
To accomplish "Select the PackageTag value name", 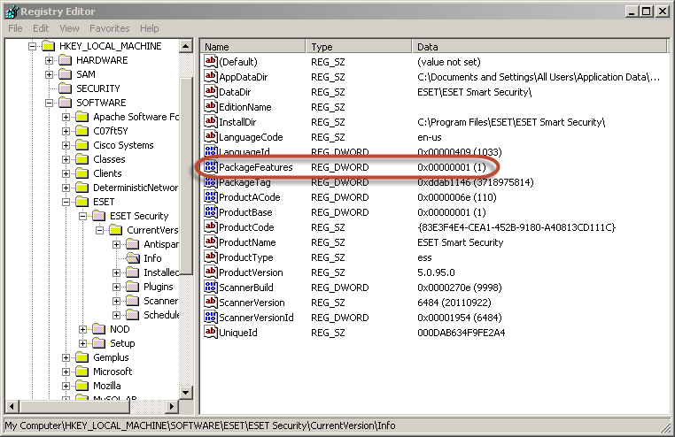I will (244, 182).
